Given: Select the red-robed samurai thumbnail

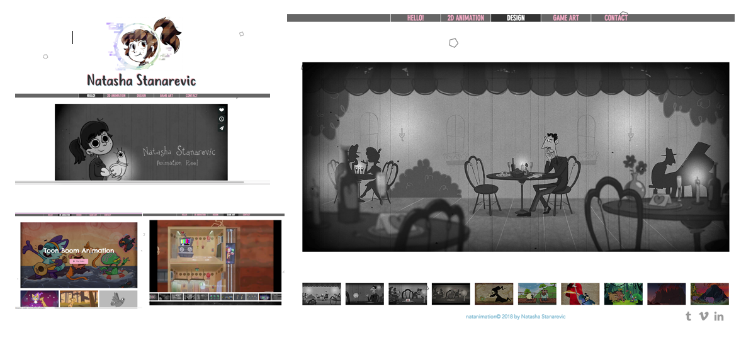Looking at the screenshot, I should (x=580, y=293).
